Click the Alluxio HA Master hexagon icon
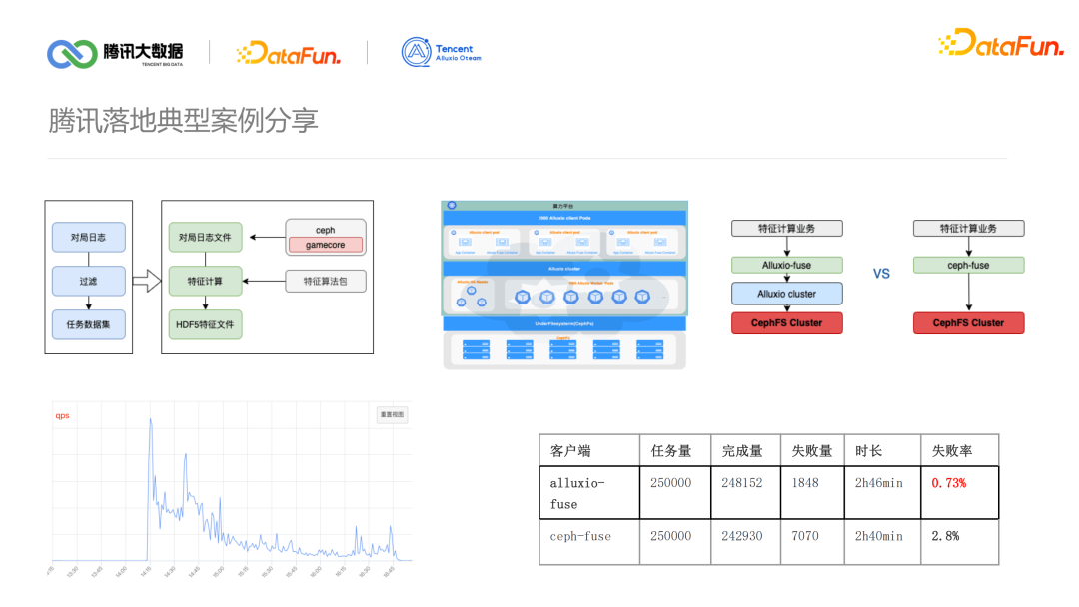 click(470, 291)
